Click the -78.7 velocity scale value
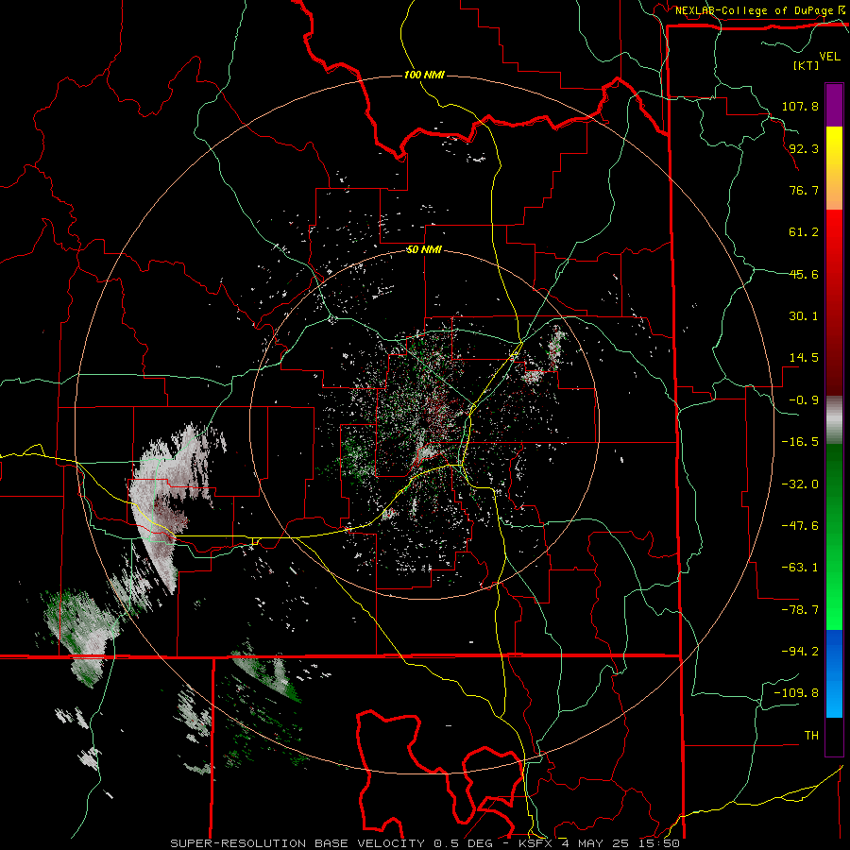Image resolution: width=850 pixels, height=850 pixels. [x=800, y=610]
